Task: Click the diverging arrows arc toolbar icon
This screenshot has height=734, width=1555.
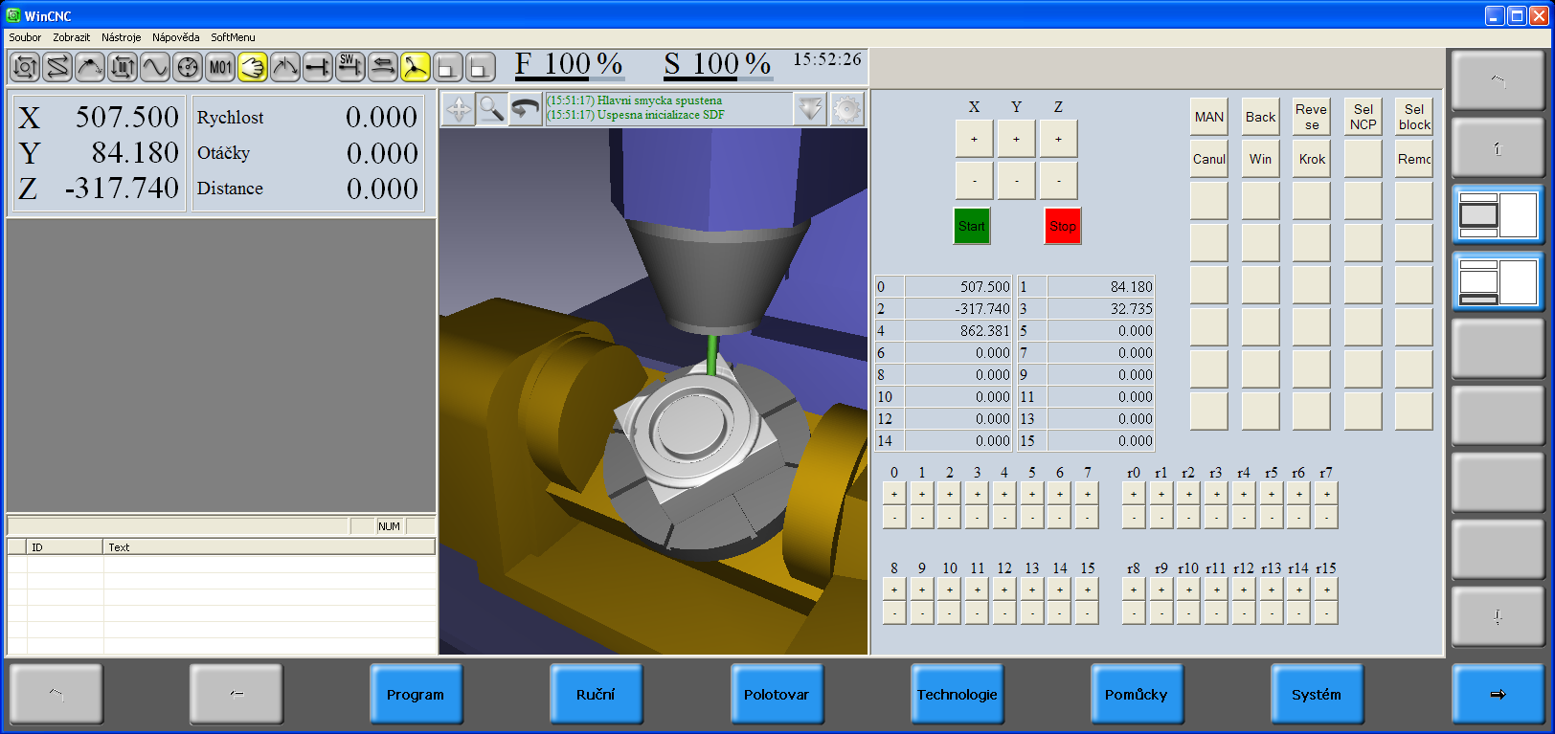Action: pyautogui.click(x=285, y=67)
